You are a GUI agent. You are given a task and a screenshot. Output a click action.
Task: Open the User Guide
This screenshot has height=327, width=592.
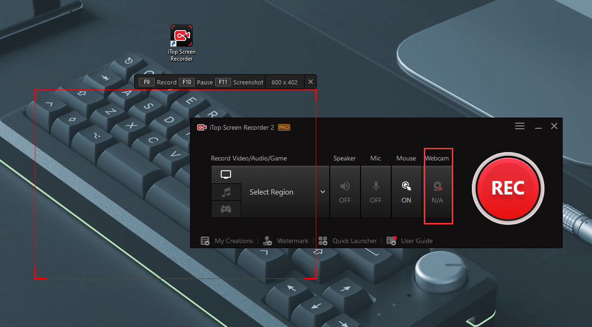(x=410, y=241)
